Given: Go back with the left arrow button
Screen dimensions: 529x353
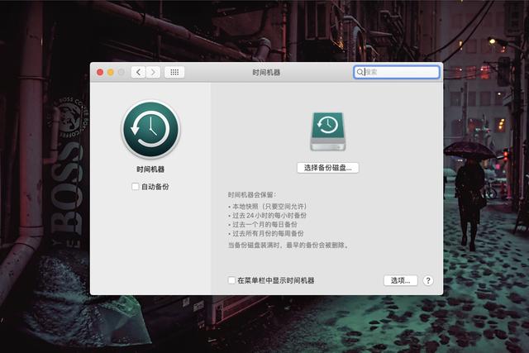Looking at the screenshot, I should coord(138,72).
